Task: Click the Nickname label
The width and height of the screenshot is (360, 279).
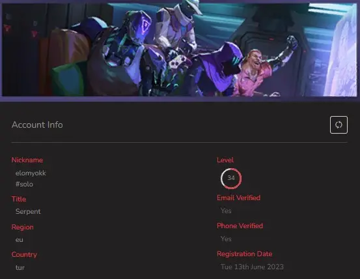Action: [x=27, y=160]
